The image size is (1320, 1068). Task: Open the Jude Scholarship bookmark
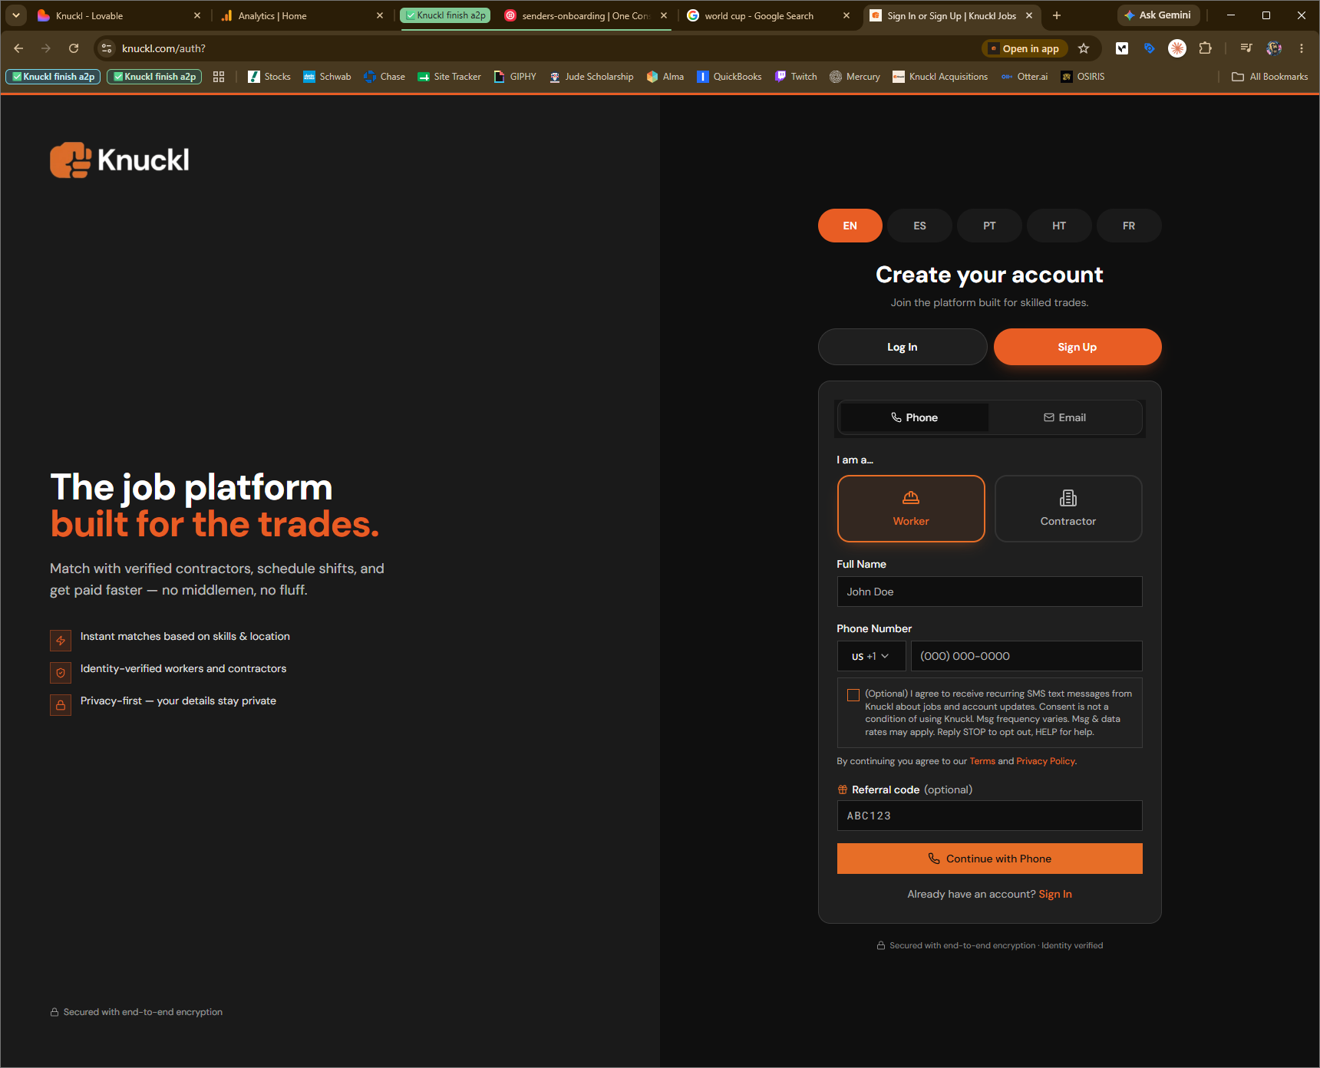pyautogui.click(x=591, y=77)
